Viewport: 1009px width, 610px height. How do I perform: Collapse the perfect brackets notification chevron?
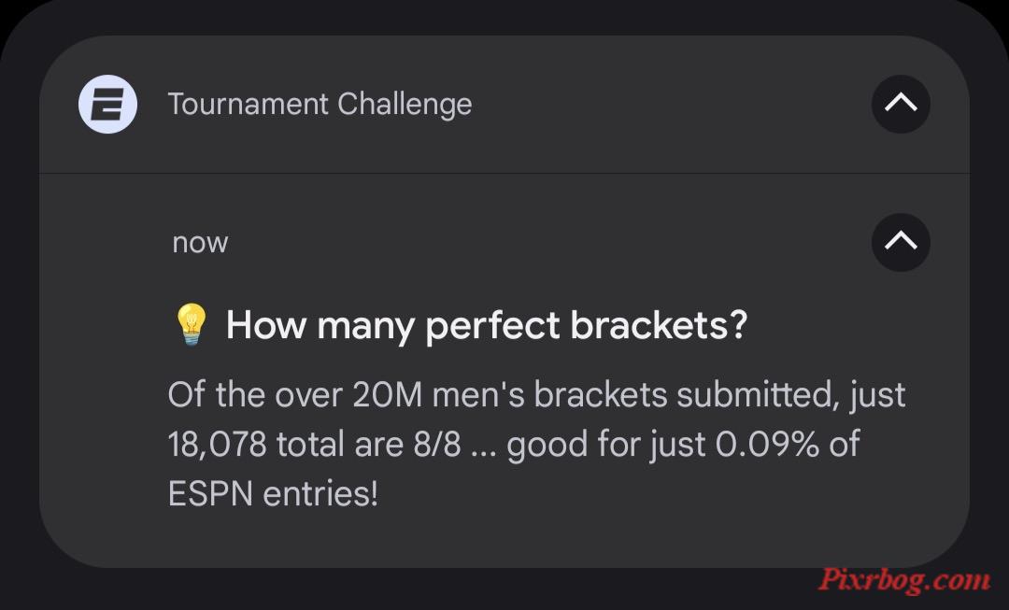pos(901,242)
